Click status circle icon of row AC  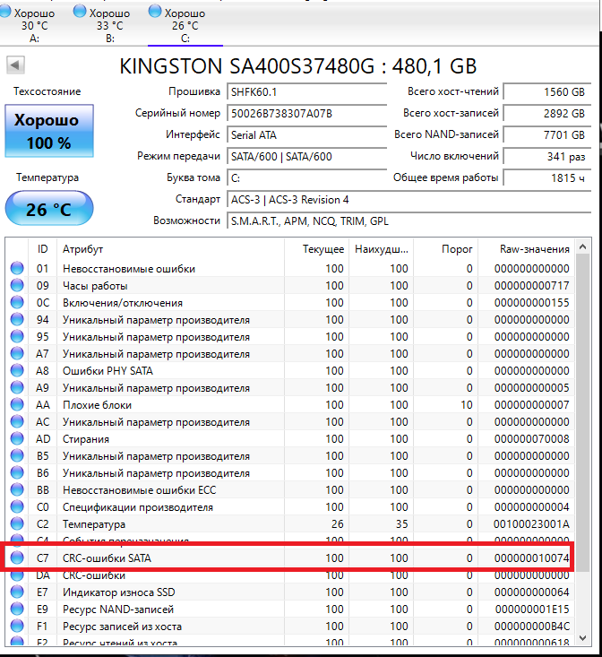17,421
